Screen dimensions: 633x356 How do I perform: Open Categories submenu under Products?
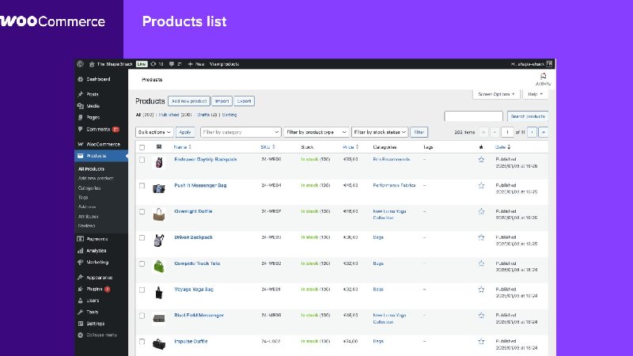coord(89,188)
